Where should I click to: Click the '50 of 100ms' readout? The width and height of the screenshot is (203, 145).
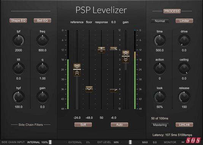(160, 118)
